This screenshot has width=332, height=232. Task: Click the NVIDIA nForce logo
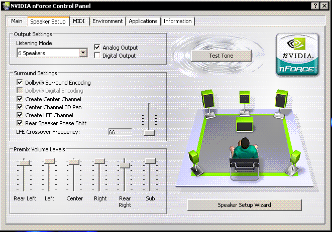point(297,54)
